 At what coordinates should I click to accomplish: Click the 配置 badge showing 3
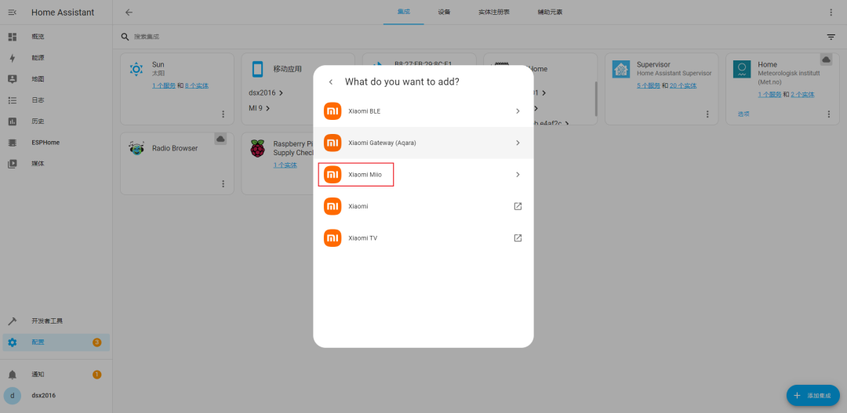tap(96, 342)
